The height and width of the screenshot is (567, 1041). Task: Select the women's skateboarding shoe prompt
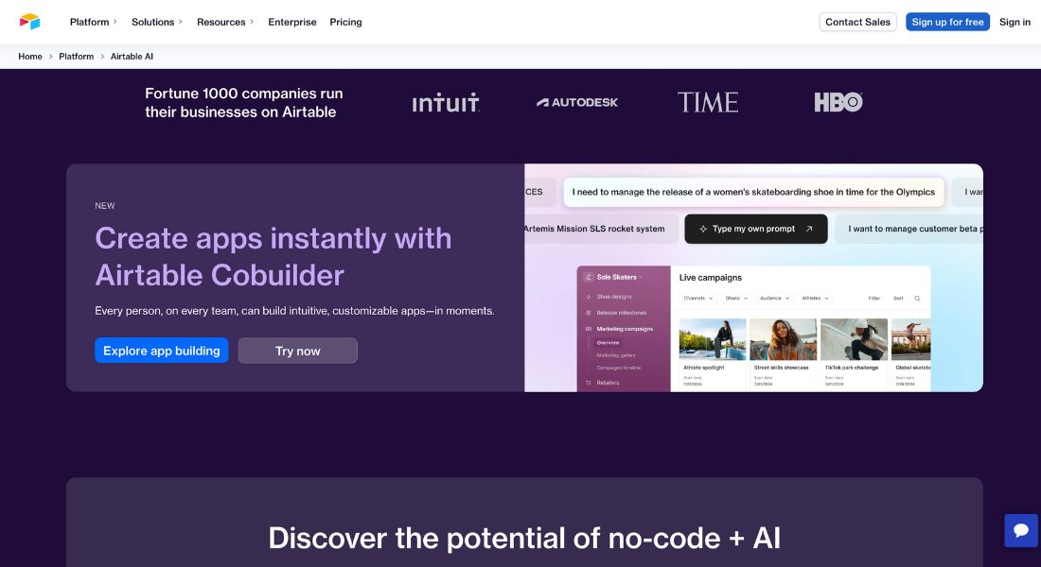(x=753, y=193)
